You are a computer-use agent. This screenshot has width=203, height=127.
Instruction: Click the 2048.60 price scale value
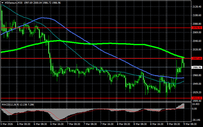click(197, 41)
